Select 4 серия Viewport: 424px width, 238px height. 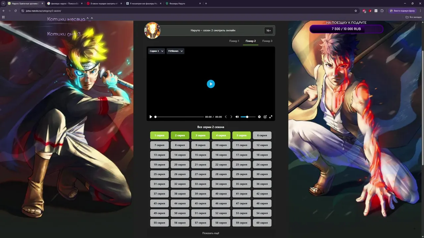(221, 135)
